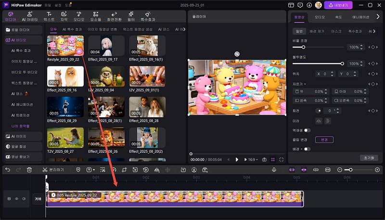This screenshot has height=220, width=385.
Task: Toggle the reverse playback switch
Action: pyautogui.click(x=307, y=130)
